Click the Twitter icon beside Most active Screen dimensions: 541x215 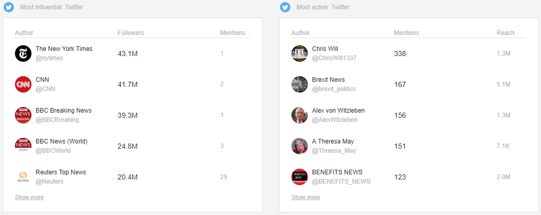tap(285, 7)
